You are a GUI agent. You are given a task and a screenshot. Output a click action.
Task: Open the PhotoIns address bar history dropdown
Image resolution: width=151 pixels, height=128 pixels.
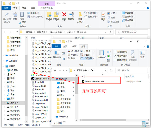tap(105, 32)
